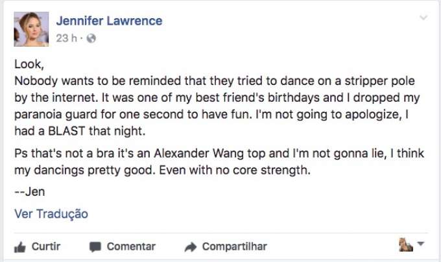This screenshot has height=262, width=441.
Task: Click the globe public privacy icon
Action: tap(91, 38)
